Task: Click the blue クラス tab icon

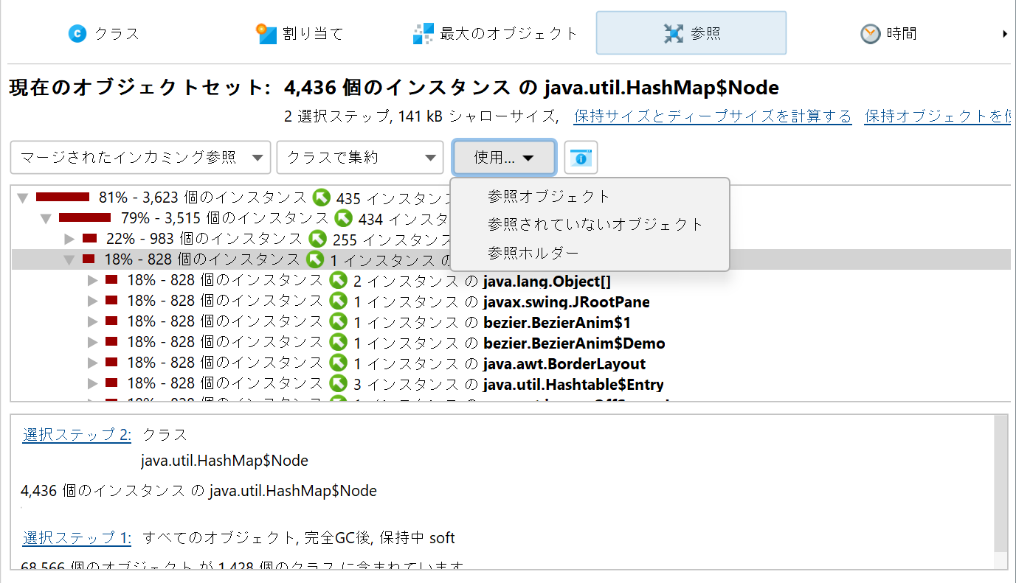Action: point(77,33)
